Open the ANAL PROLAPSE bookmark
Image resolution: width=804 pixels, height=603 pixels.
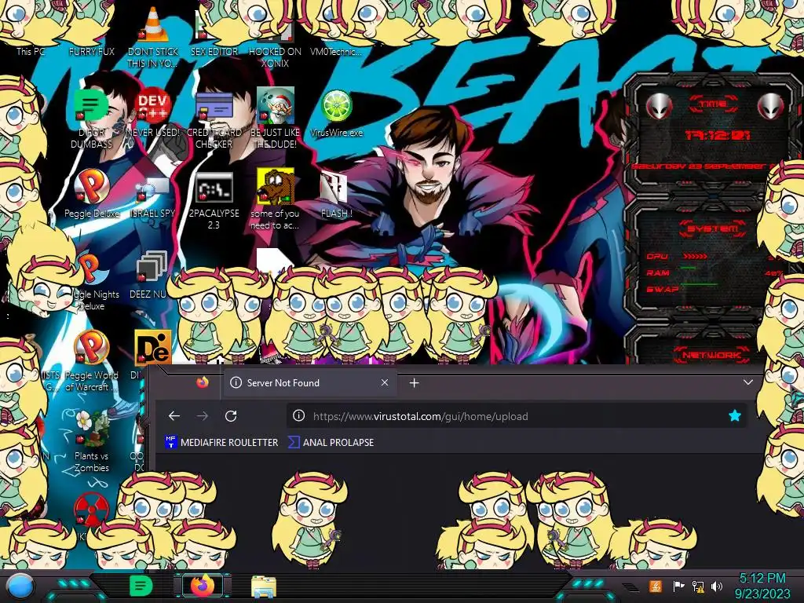click(x=331, y=442)
